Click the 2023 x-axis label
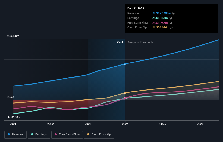 click(x=88, y=124)
